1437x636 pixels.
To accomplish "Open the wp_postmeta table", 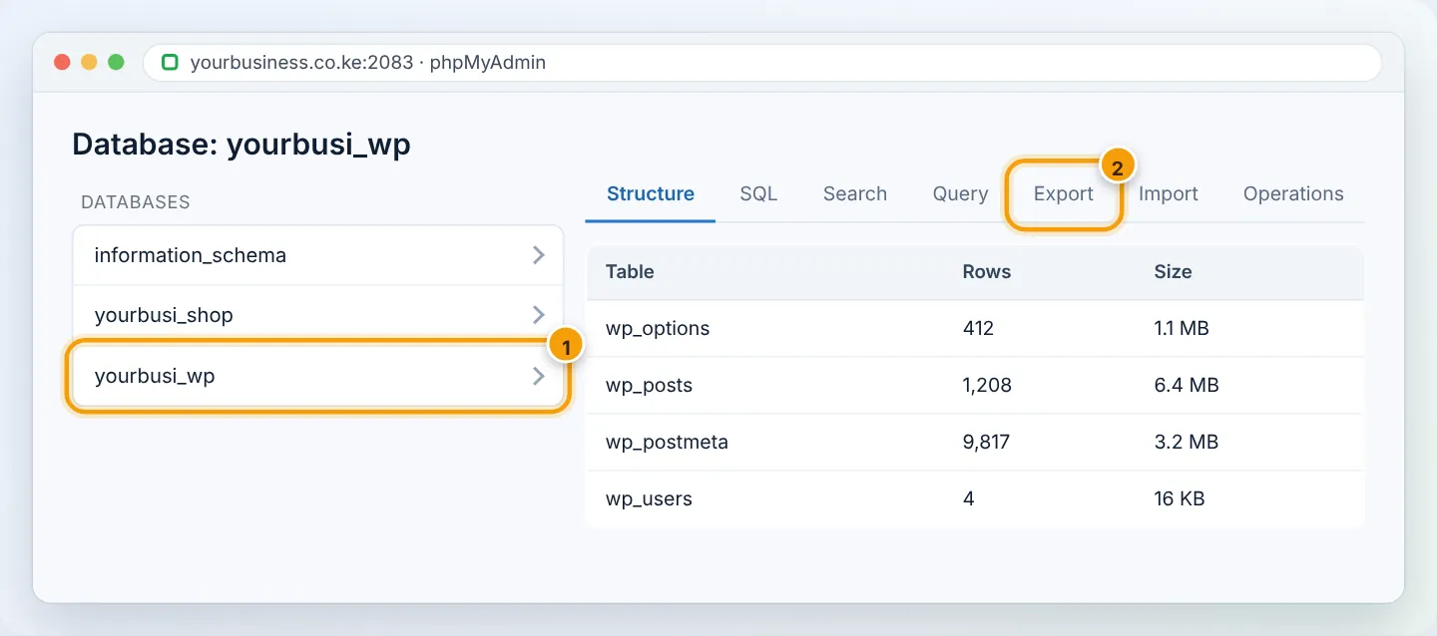I will 667,442.
